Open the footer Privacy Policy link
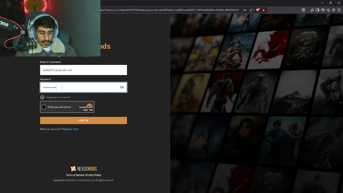Viewport: 343px width, 193px height. [x=94, y=175]
